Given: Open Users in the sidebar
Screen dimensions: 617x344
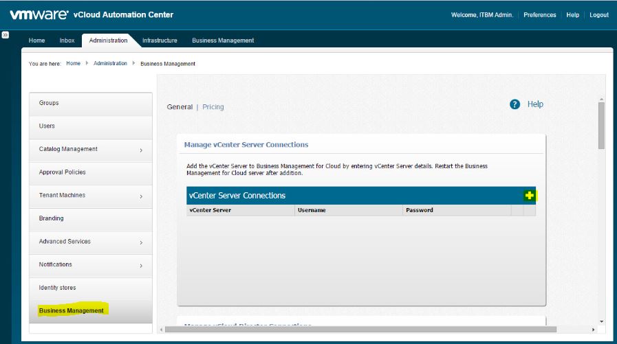Looking at the screenshot, I should pos(91,127).
